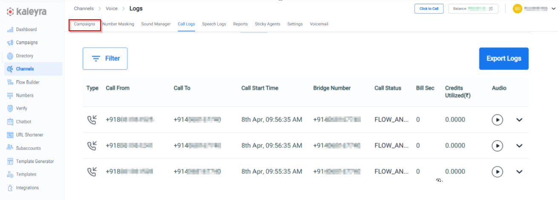Click Channels in the breadcrumb
Image resolution: width=558 pixels, height=200 pixels.
pos(84,9)
